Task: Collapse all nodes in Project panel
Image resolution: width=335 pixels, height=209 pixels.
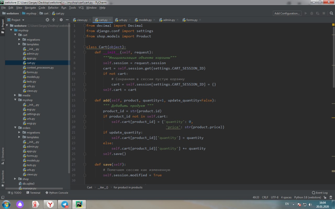Action: [x=54, y=20]
